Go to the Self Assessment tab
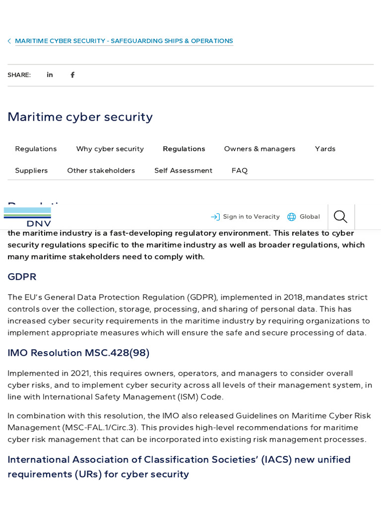The width and height of the screenshot is (381, 508). (183, 171)
